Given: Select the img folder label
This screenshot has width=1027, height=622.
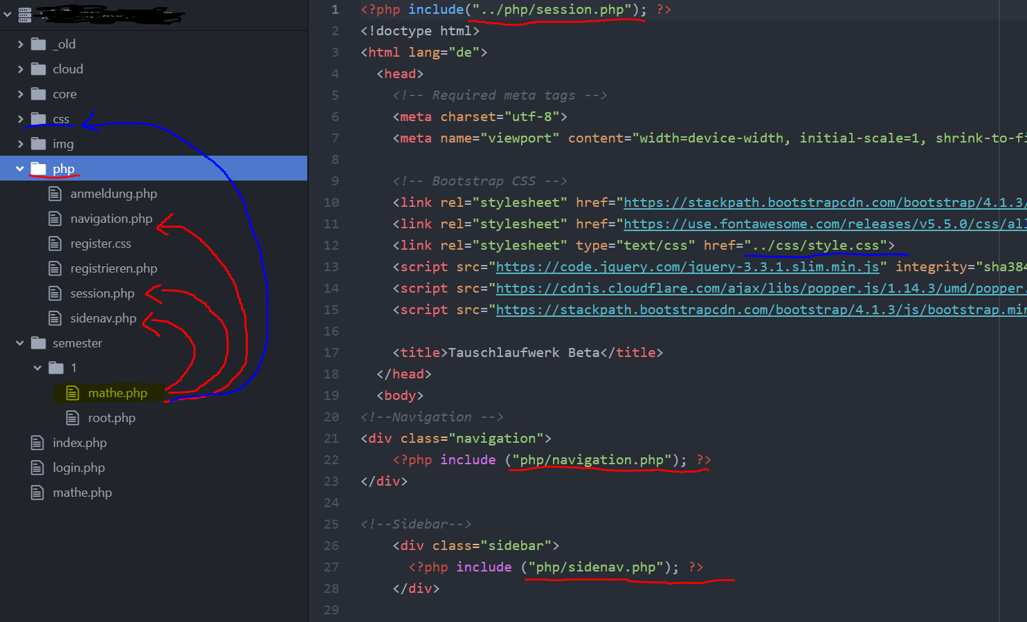Looking at the screenshot, I should (63, 144).
